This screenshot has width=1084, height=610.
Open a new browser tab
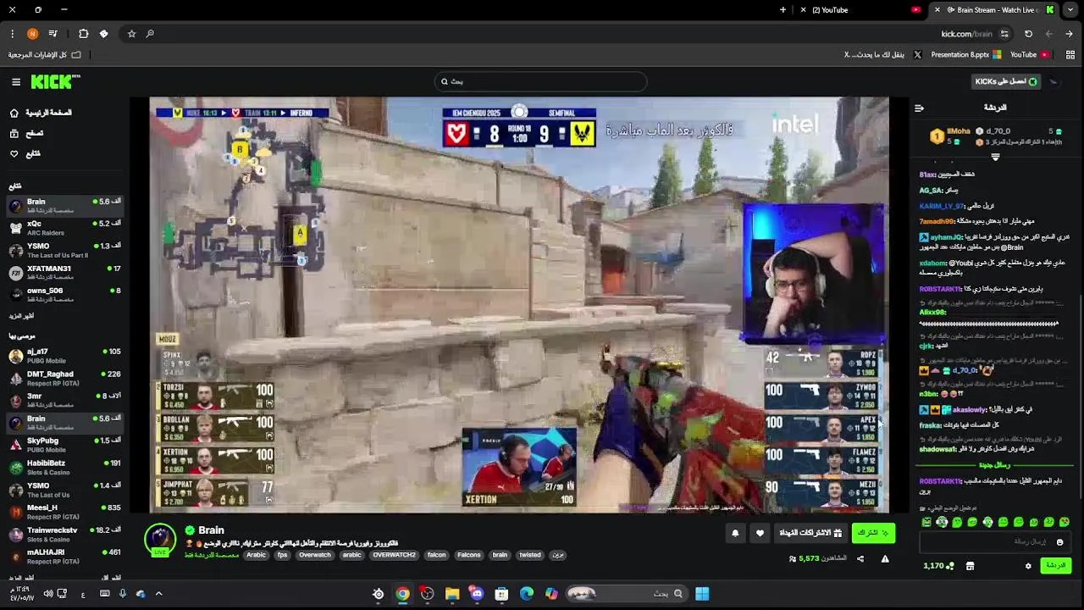pos(783,10)
